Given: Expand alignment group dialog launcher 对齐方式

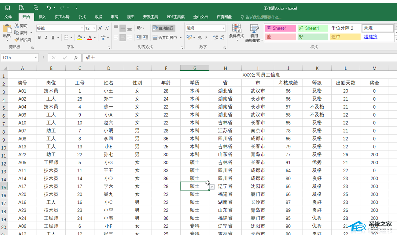Looking at the screenshot, I should [x=182, y=48].
